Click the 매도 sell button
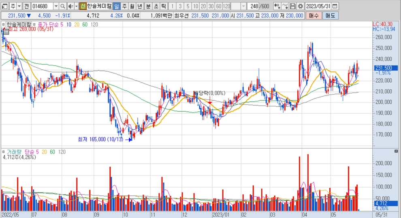Image resolution: width=401 pixels, height=218 pixels. coord(330,16)
